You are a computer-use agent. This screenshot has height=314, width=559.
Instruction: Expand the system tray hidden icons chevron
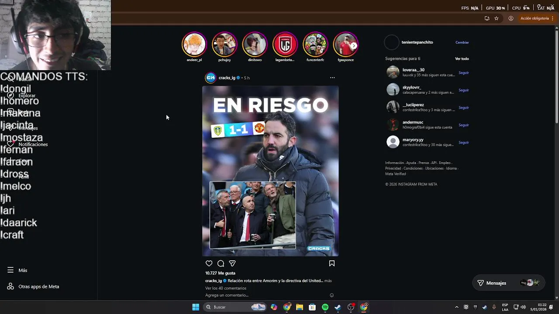coord(457,307)
